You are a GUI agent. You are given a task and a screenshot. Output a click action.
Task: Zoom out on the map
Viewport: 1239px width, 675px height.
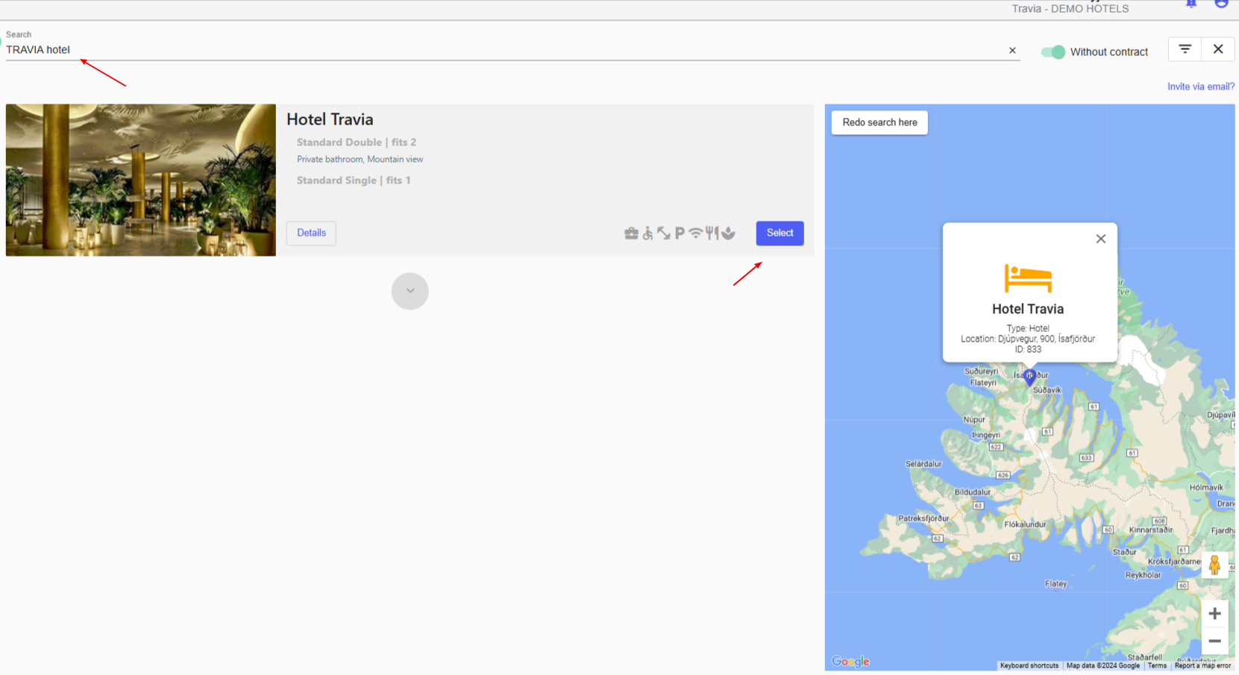coord(1214,641)
